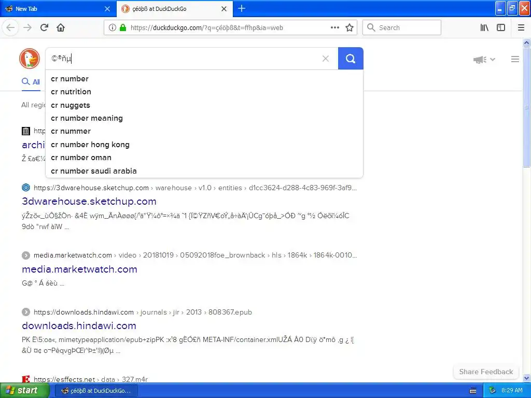Open the downloads.hindawi.com result link
Image resolution: width=531 pixels, height=398 pixels.
tap(79, 326)
